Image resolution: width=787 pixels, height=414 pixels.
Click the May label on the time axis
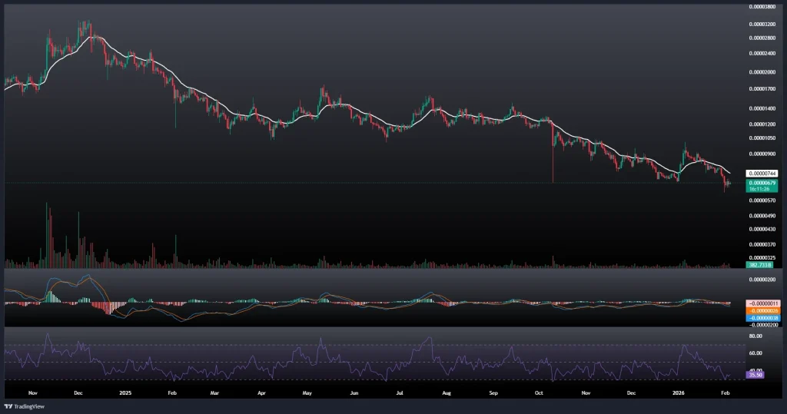[307, 391]
